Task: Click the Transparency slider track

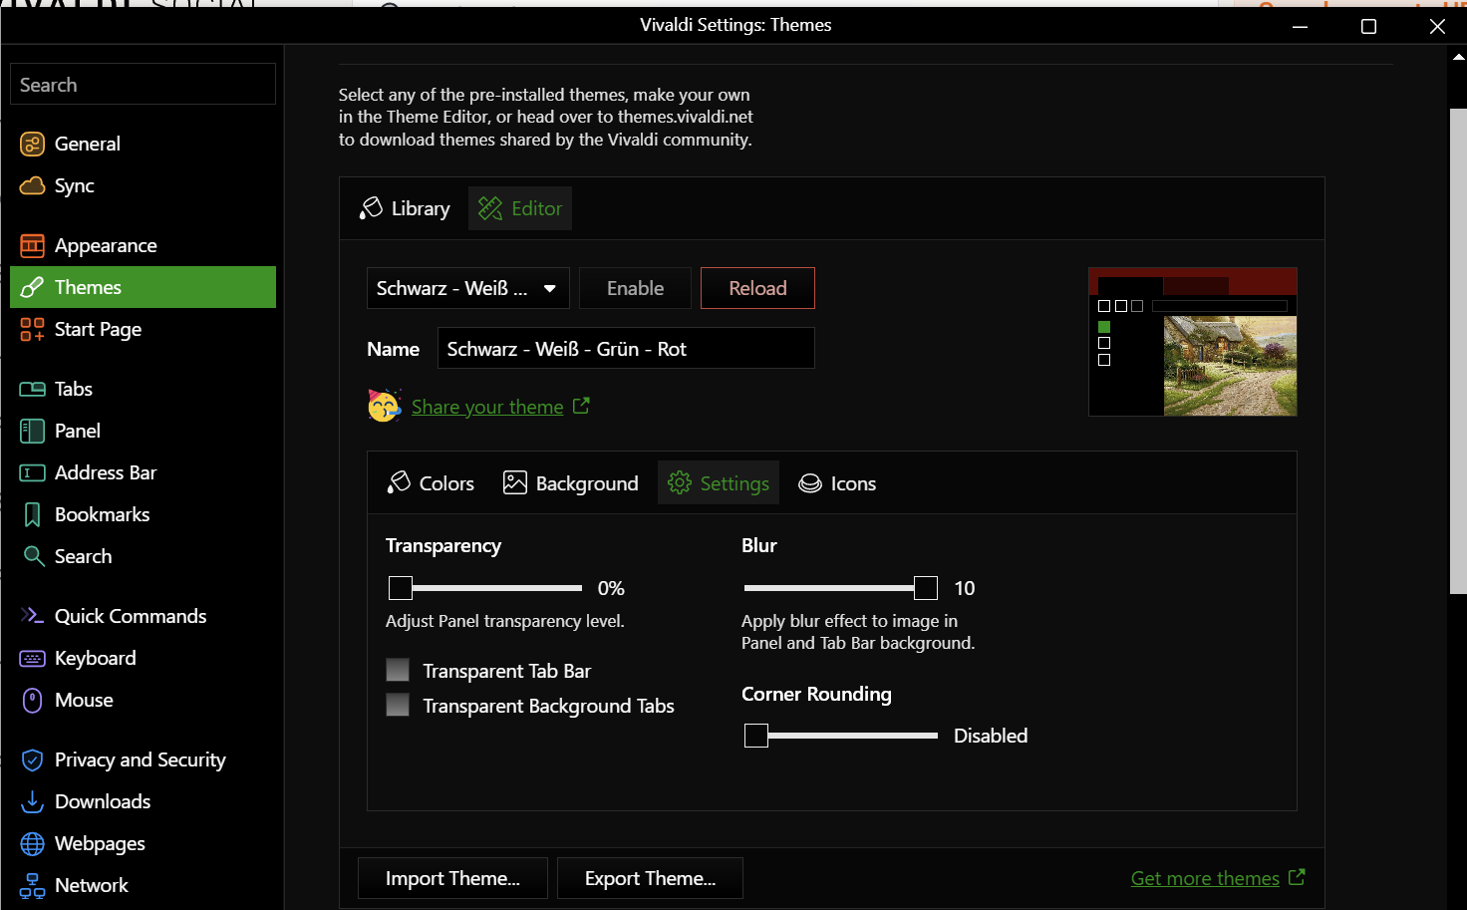Action: [x=485, y=588]
